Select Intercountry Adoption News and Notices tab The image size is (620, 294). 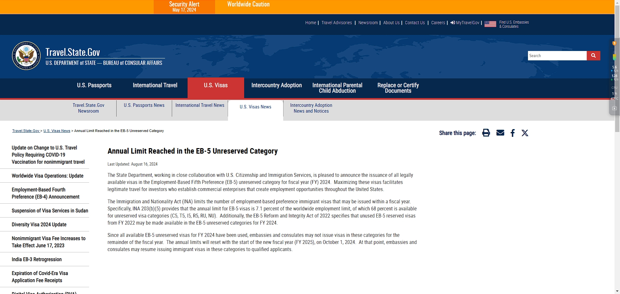tap(311, 108)
